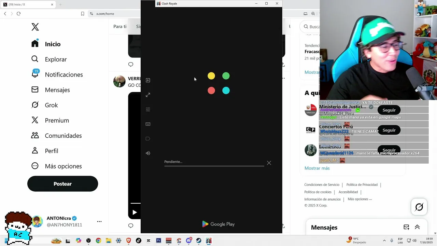Bookmark this page icon in browser
Viewport: 437px width, 246px height.
coord(83,14)
